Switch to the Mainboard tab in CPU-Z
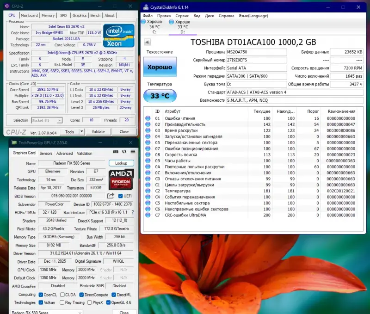Viewport: 370px width, 314px height. [x=30, y=15]
